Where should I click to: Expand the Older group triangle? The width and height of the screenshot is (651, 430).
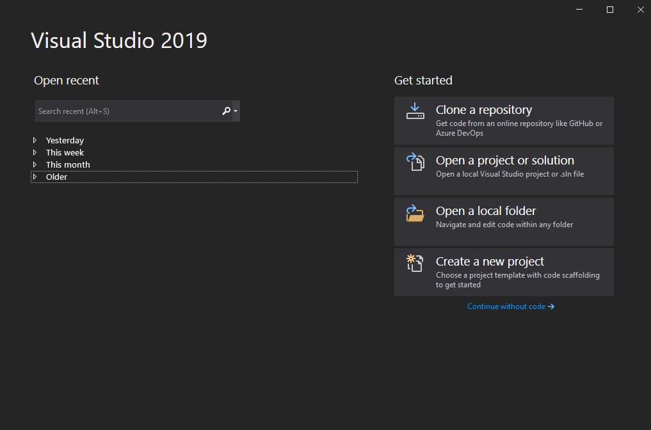35,177
